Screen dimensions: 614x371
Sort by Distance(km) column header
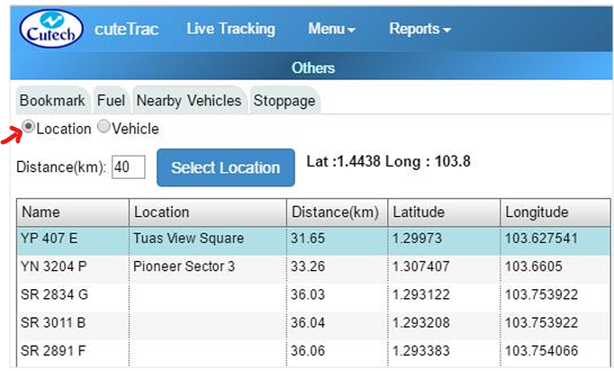click(335, 213)
